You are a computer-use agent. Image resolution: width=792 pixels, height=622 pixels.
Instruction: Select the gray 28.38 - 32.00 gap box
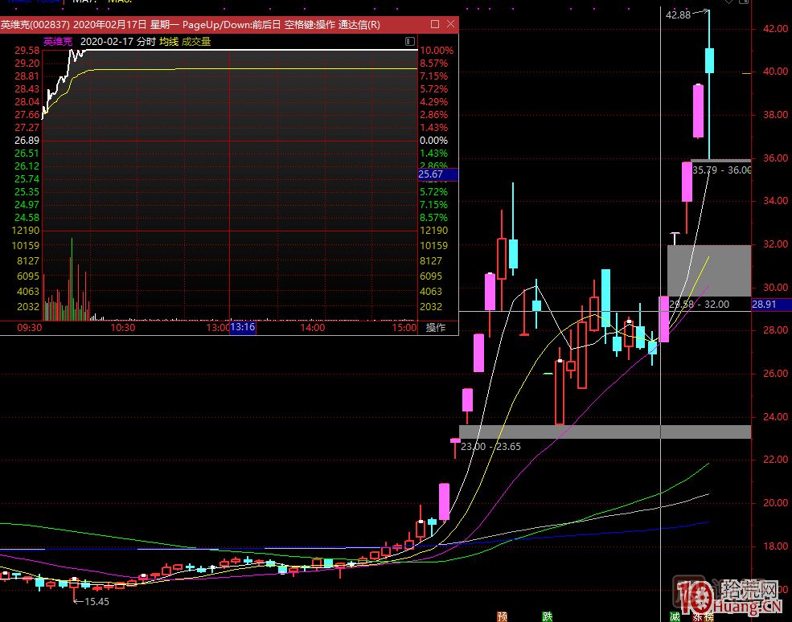tap(708, 270)
